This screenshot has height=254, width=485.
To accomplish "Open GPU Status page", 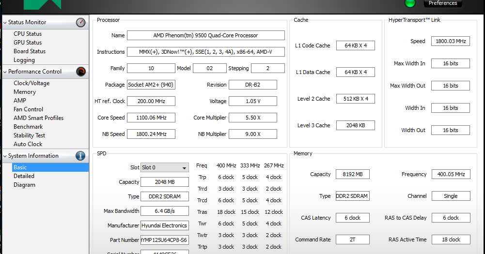I will tap(28, 43).
